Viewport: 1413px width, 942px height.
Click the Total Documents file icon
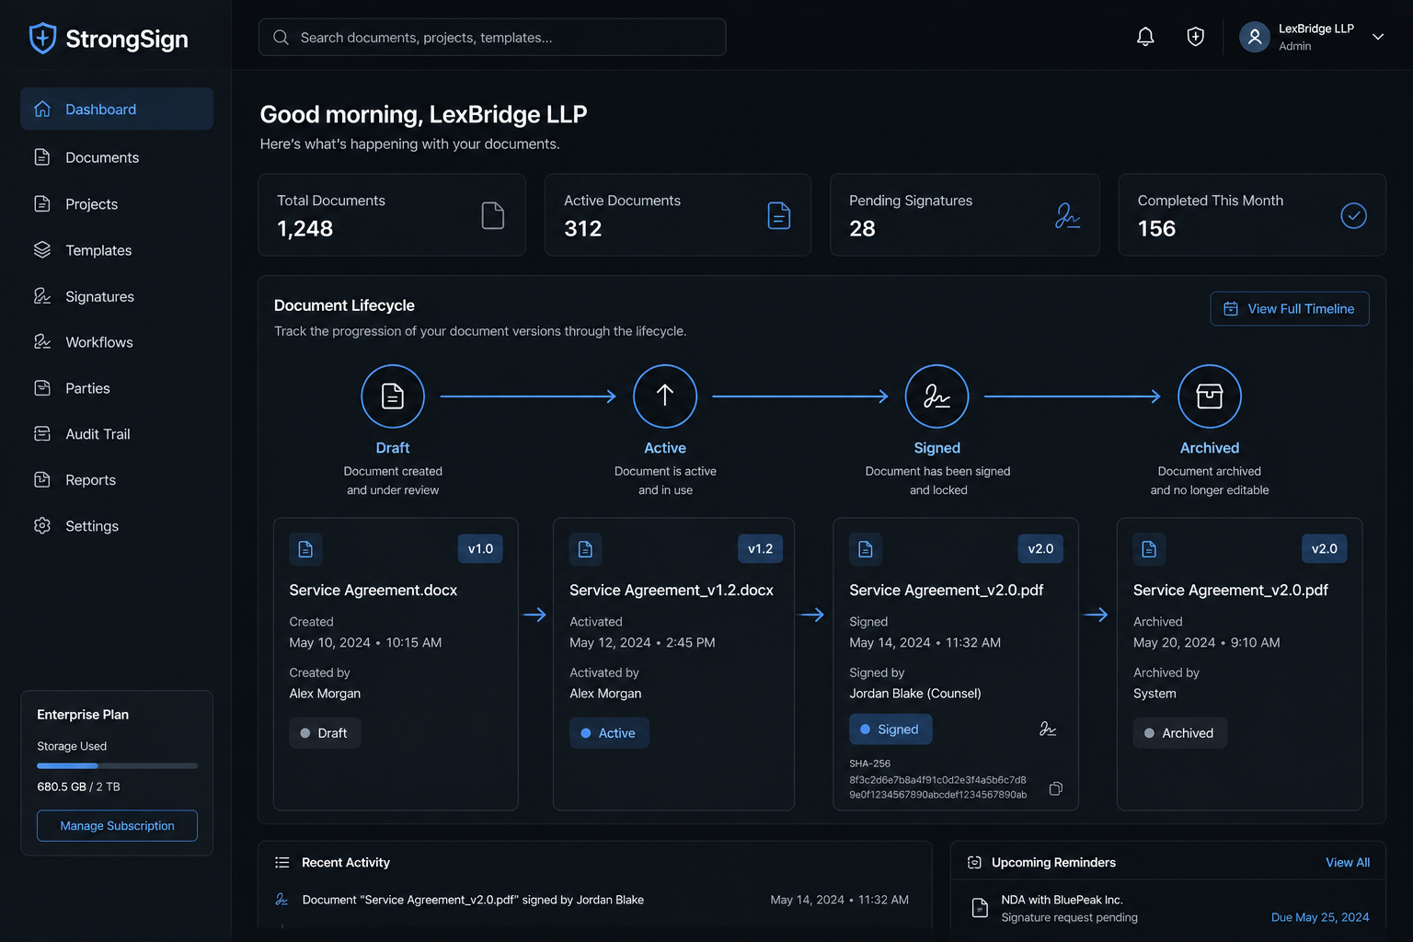point(493,215)
